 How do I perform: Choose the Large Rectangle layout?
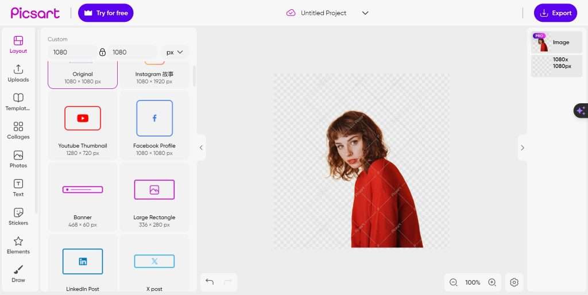[154, 197]
